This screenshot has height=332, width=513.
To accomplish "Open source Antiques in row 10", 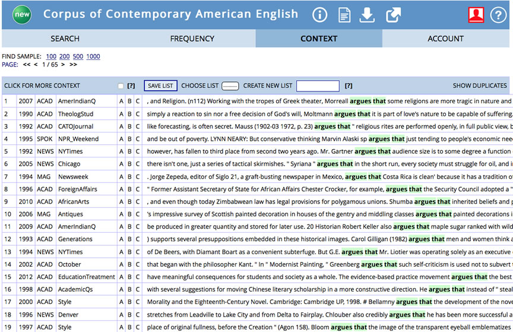I will pos(70,214).
